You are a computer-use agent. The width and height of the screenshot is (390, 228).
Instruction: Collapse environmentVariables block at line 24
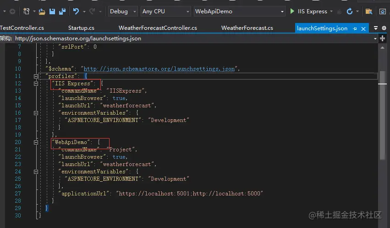[x=36, y=172]
